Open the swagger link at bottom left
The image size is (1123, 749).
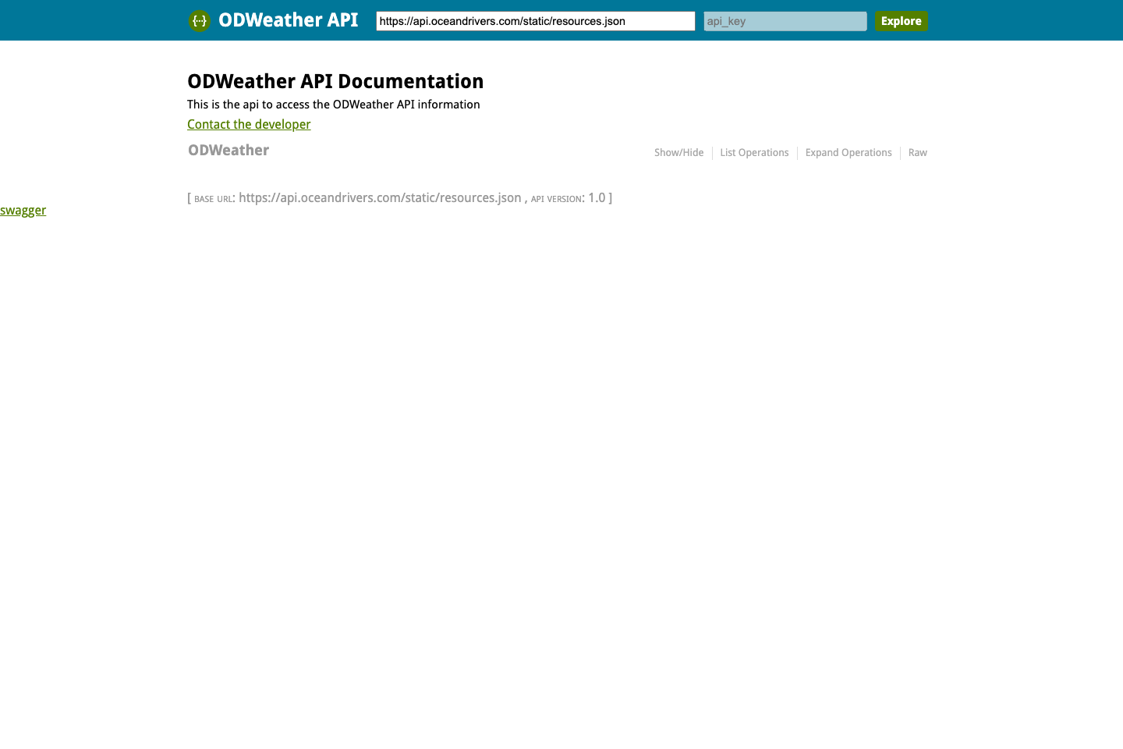tap(23, 210)
